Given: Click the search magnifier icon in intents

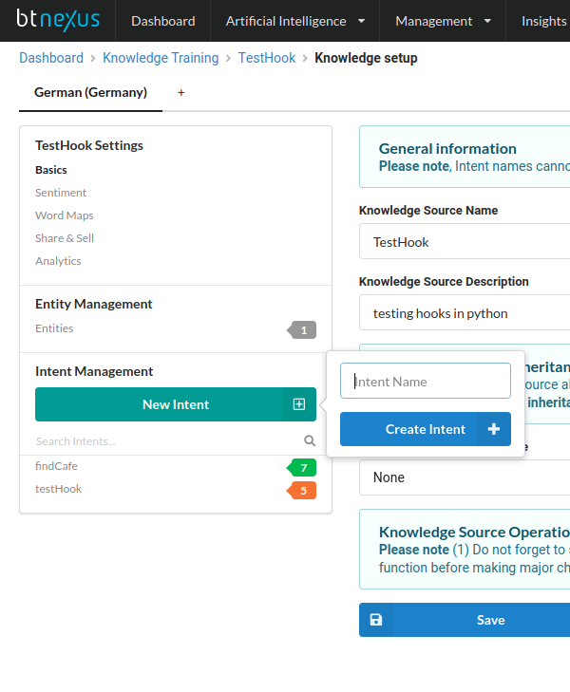Looking at the screenshot, I should (310, 440).
